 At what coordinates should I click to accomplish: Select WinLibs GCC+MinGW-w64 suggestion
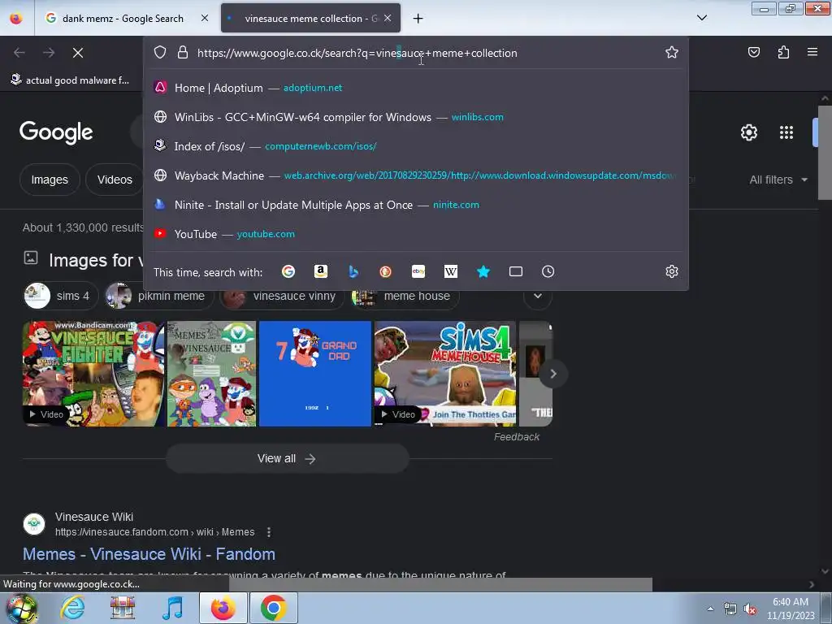coord(415,117)
